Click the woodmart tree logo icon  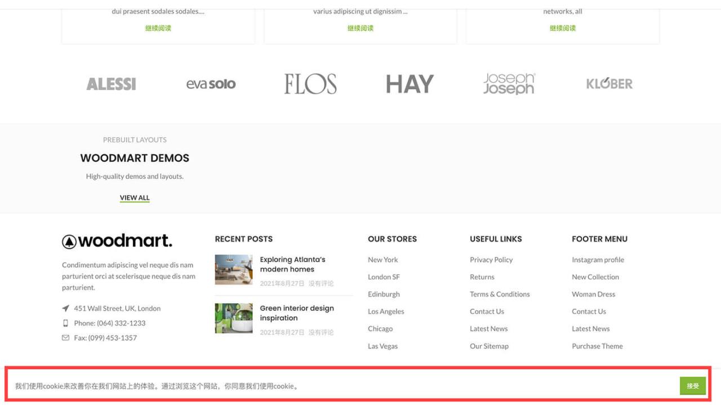point(70,241)
